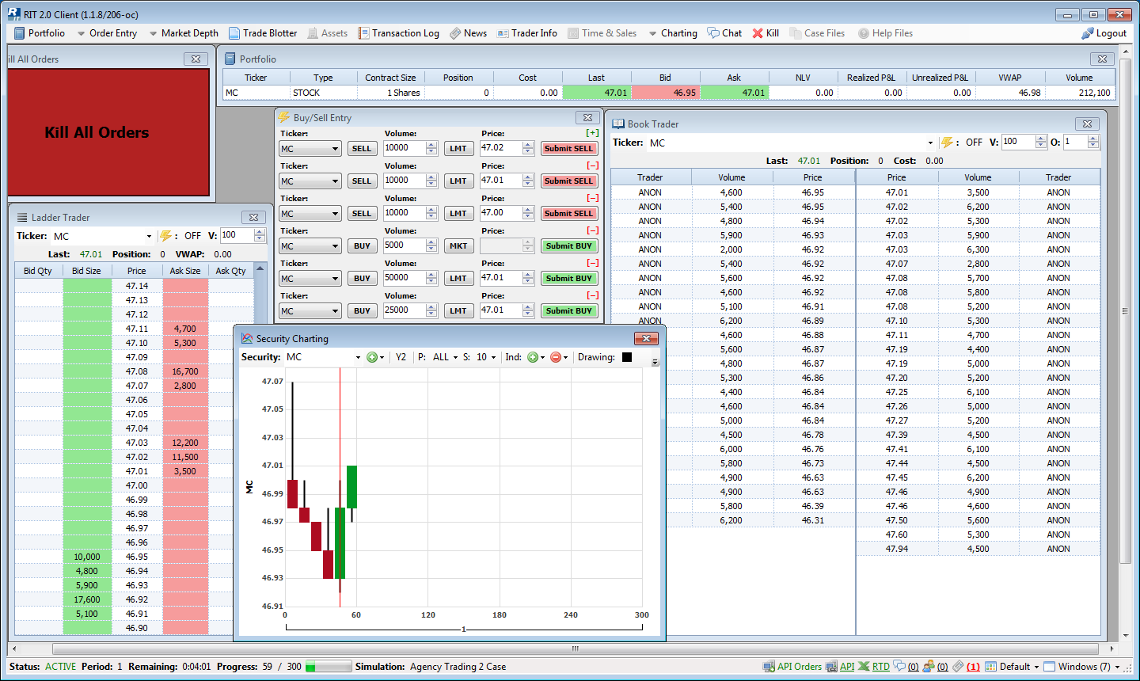
Task: Open the Chat speech bubble tool
Action: [x=714, y=33]
